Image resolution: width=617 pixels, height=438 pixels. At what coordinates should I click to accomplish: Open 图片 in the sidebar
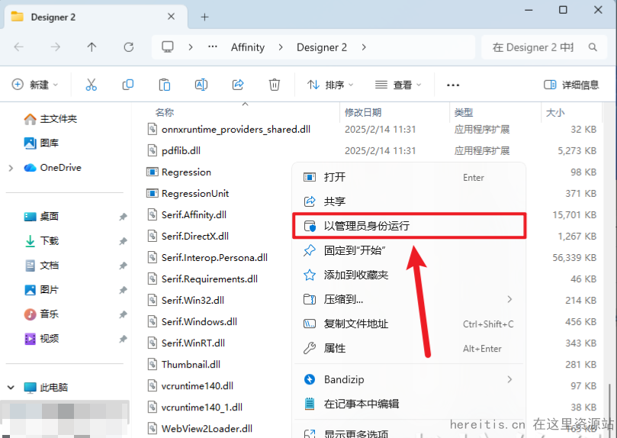tap(41, 290)
